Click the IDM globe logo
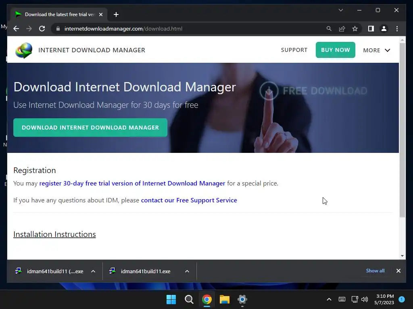The image size is (413, 309). click(24, 50)
